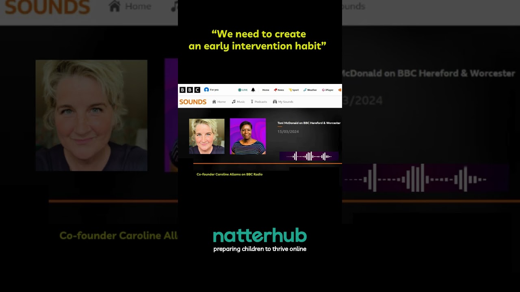The width and height of the screenshot is (520, 292).
Task: Click the LIVE indicator
Action: click(243, 90)
